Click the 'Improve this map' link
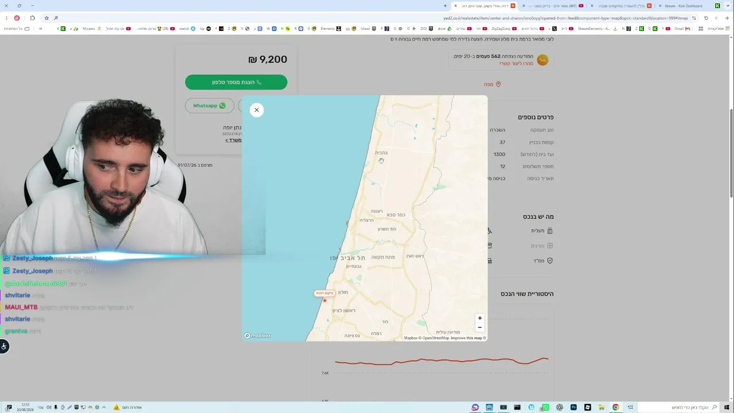Viewport: 734px width, 413px height. coord(467,338)
